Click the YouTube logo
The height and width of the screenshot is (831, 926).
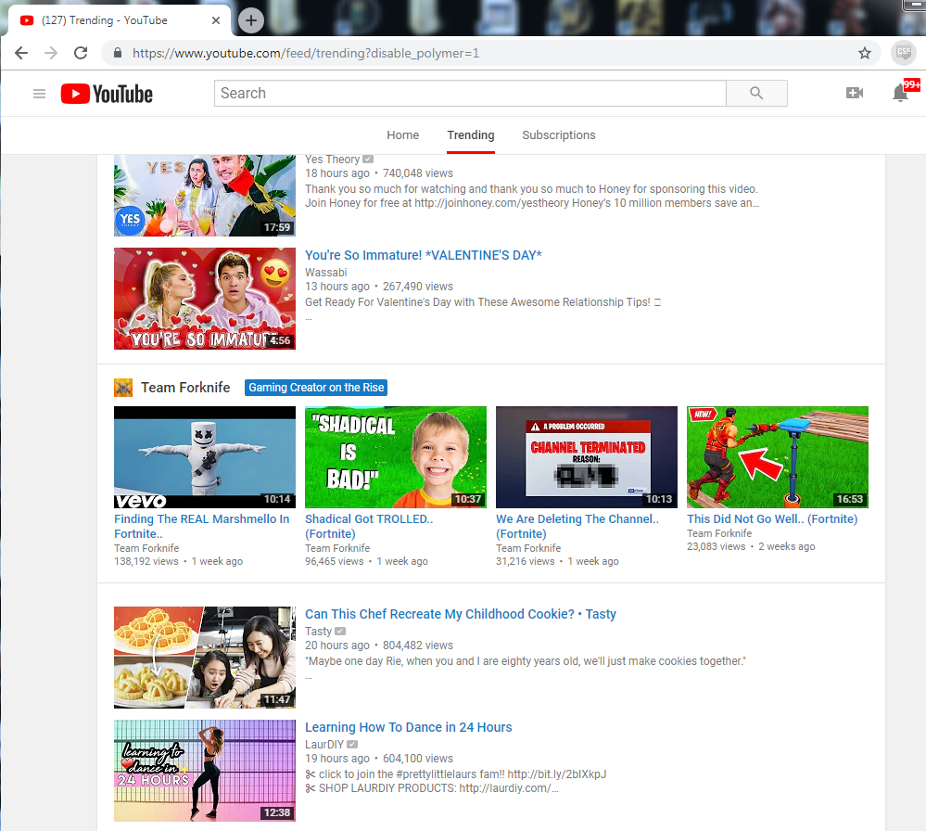106,94
